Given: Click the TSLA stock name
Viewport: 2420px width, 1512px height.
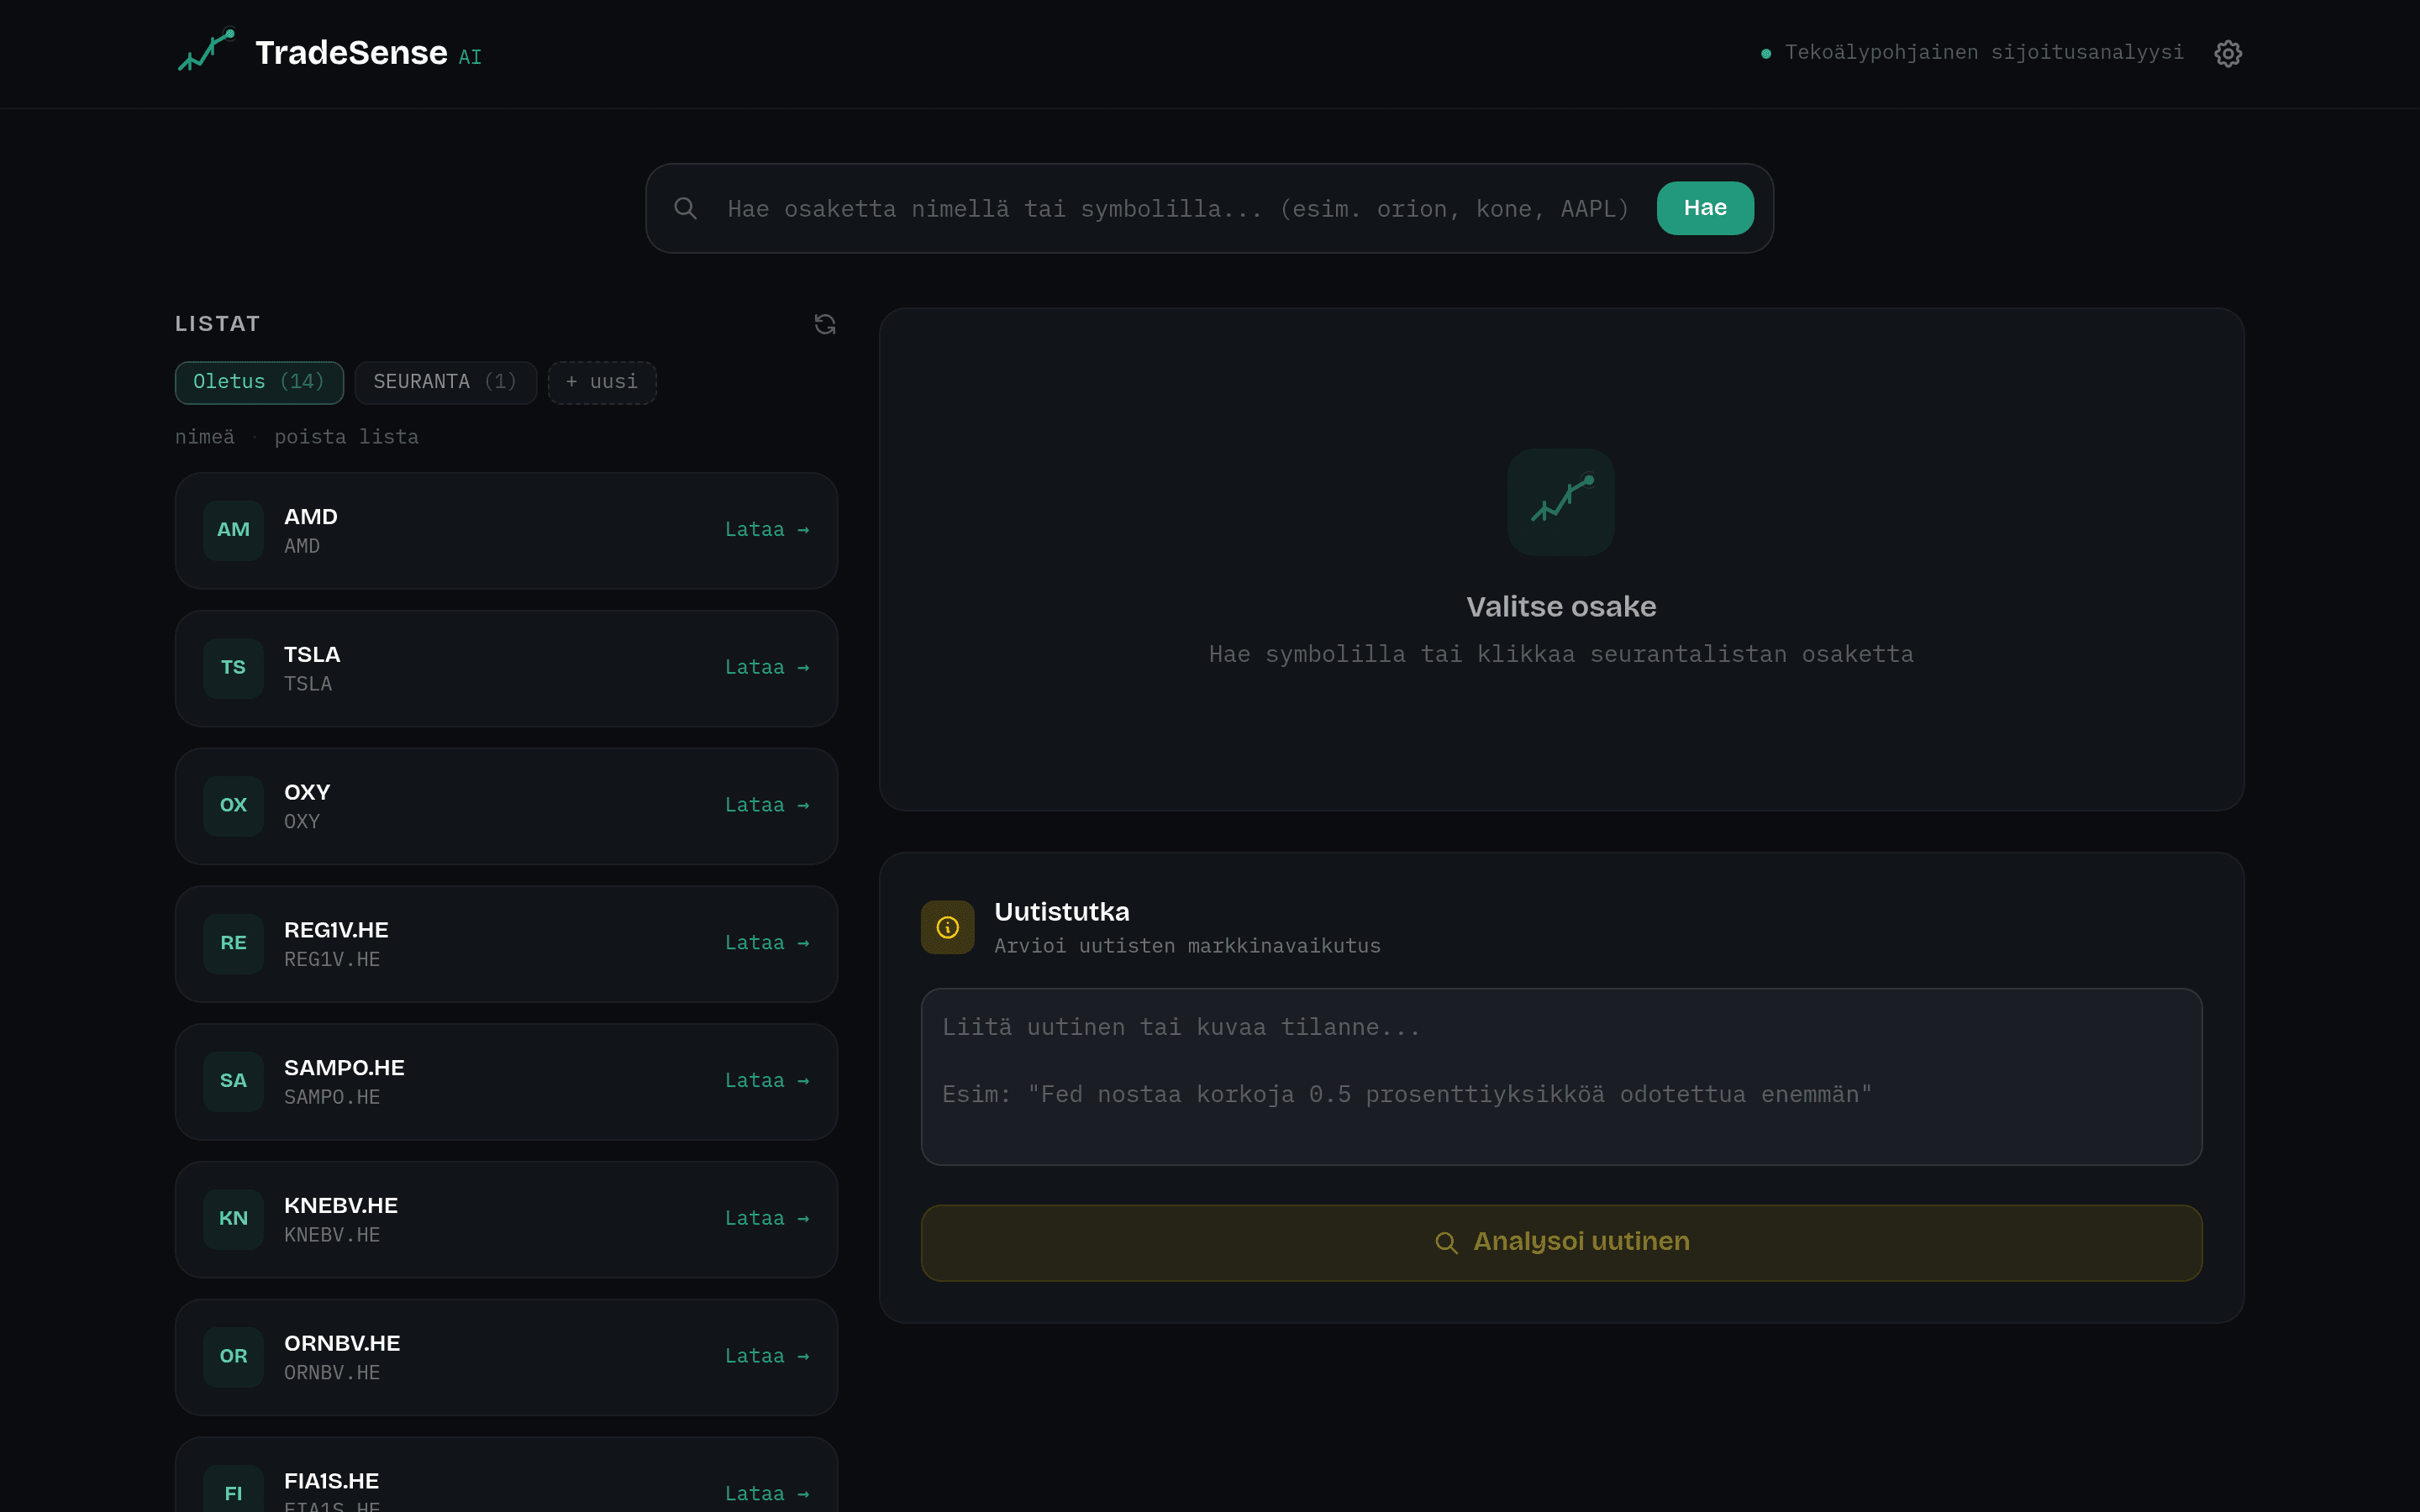Looking at the screenshot, I should [312, 655].
